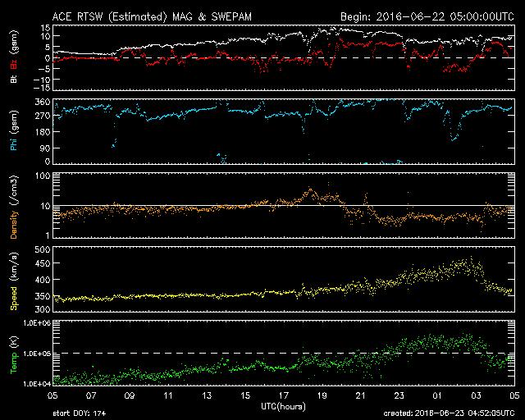Viewport: 525px width, 420px height.
Task: Click the '15' tick at the top of the Bt axis
Action: point(46,27)
